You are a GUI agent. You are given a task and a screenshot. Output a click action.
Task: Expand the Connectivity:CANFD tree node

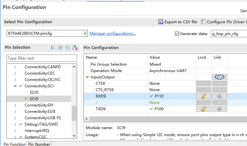coord(15,67)
